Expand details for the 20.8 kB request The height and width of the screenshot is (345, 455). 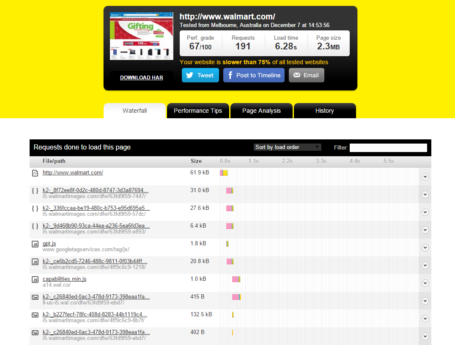click(x=425, y=265)
